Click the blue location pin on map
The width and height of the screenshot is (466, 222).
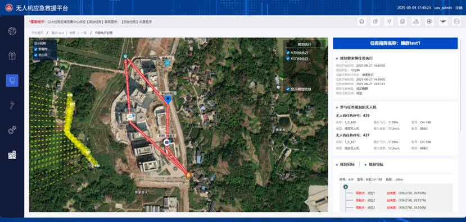click(168, 100)
